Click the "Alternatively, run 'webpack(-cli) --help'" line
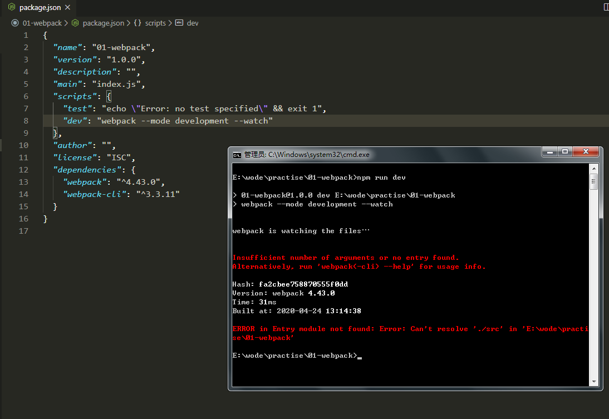This screenshot has height=419, width=609. click(359, 267)
